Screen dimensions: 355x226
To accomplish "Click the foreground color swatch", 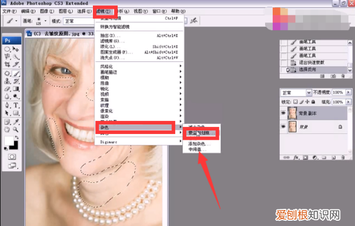I will pyautogui.click(x=9, y=141).
